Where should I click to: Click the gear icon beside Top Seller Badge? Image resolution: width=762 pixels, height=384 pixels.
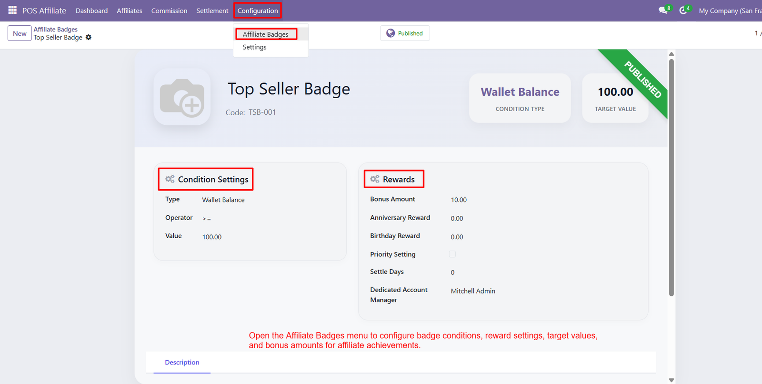coord(89,37)
